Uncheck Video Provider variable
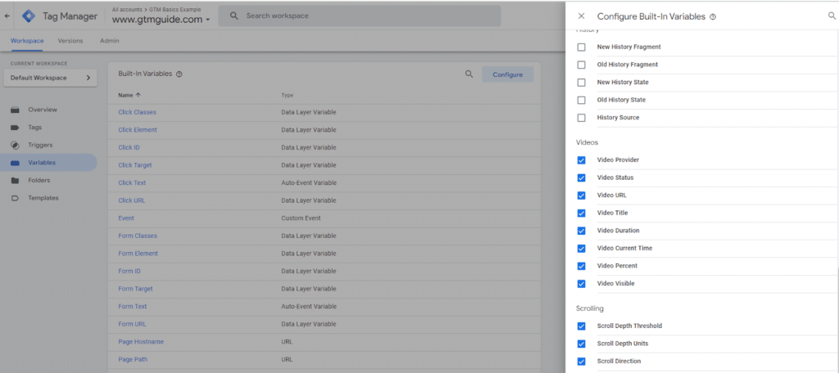The image size is (839, 373). 582,160
